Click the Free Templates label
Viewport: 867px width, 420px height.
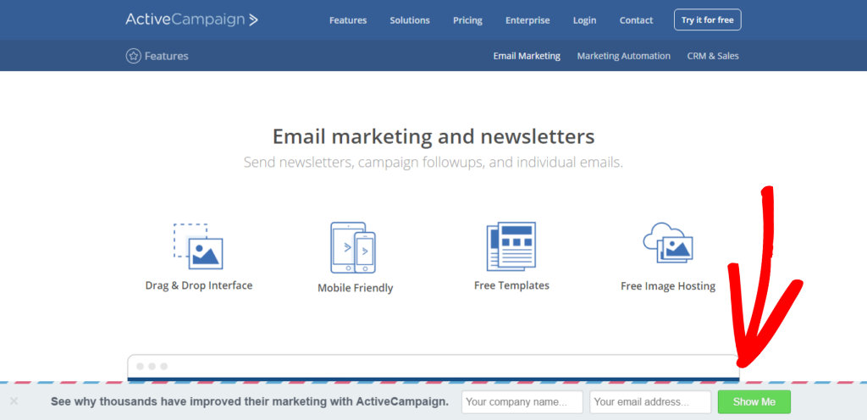point(511,285)
